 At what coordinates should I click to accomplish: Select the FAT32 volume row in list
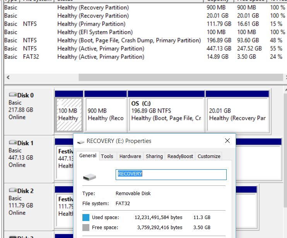[x=145, y=57]
